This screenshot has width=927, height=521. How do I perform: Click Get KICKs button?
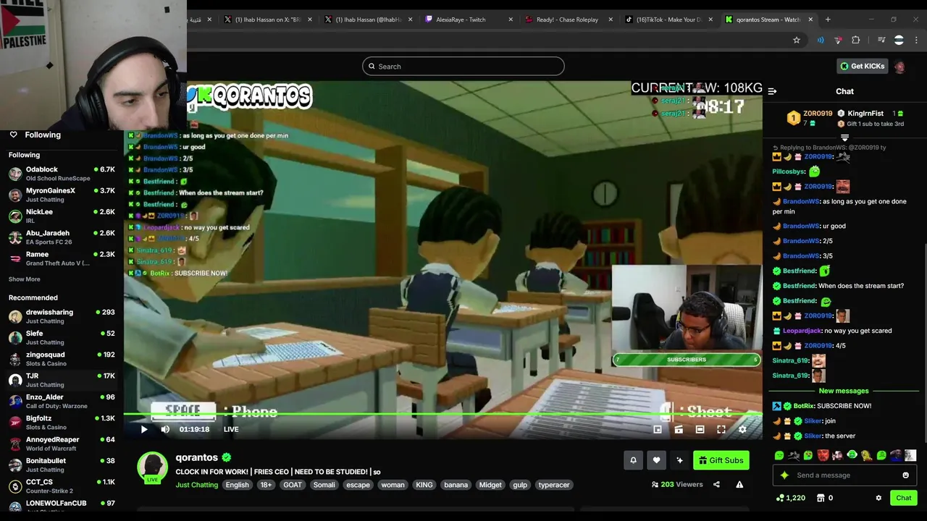click(x=862, y=66)
